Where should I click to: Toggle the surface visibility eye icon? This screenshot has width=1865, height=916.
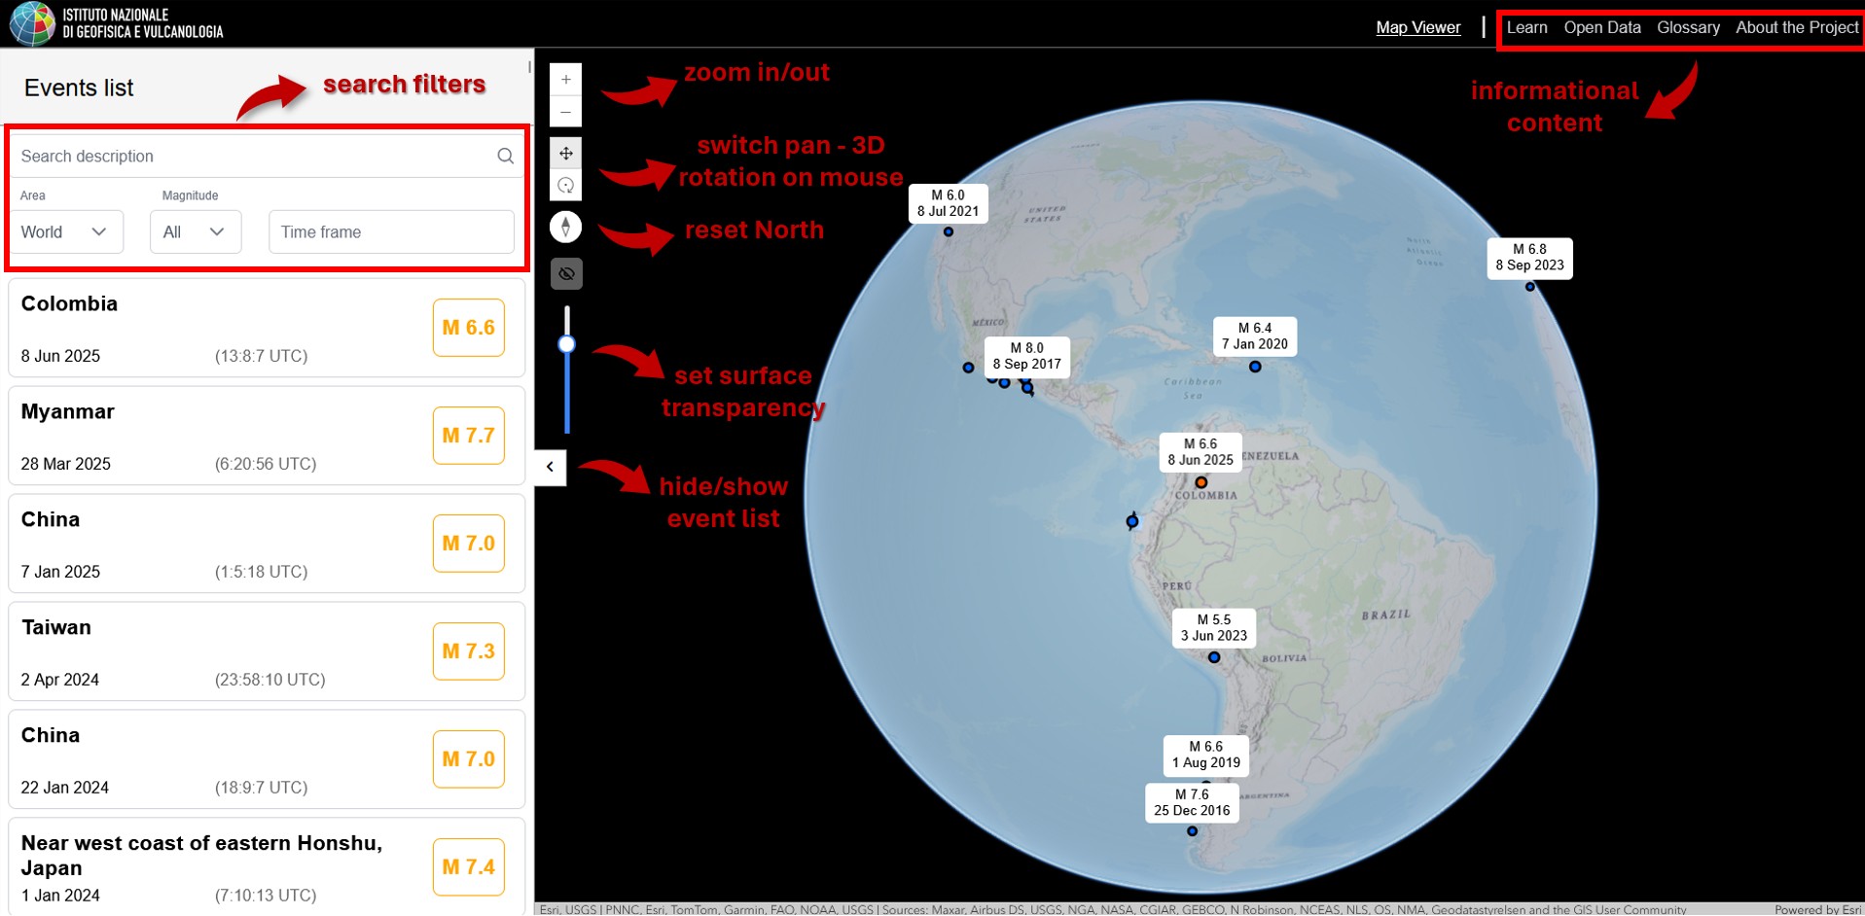click(x=565, y=274)
